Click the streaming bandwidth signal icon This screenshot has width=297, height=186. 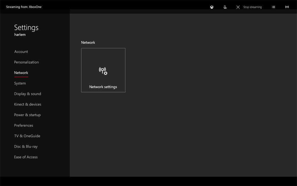tap(287, 7)
